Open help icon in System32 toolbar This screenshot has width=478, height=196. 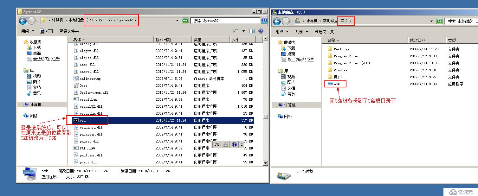pyautogui.click(x=261, y=31)
